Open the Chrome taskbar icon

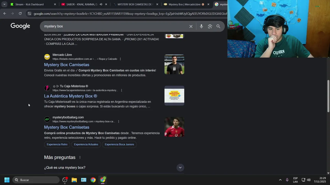[93, 180]
